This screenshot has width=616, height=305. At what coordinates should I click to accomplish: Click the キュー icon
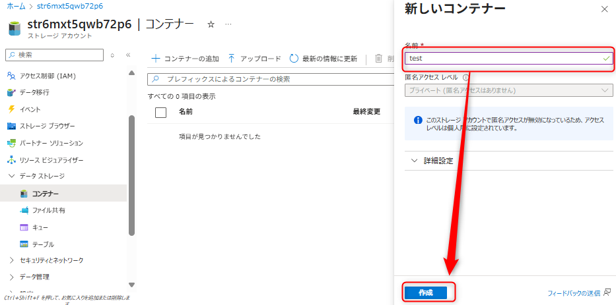24,227
